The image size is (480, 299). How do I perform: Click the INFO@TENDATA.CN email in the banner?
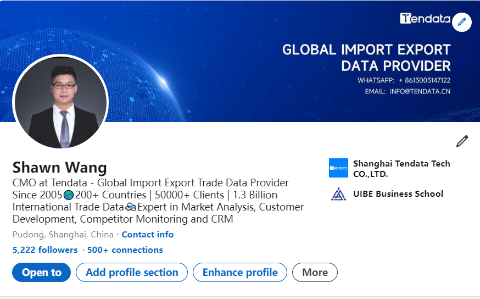pyautogui.click(x=420, y=91)
